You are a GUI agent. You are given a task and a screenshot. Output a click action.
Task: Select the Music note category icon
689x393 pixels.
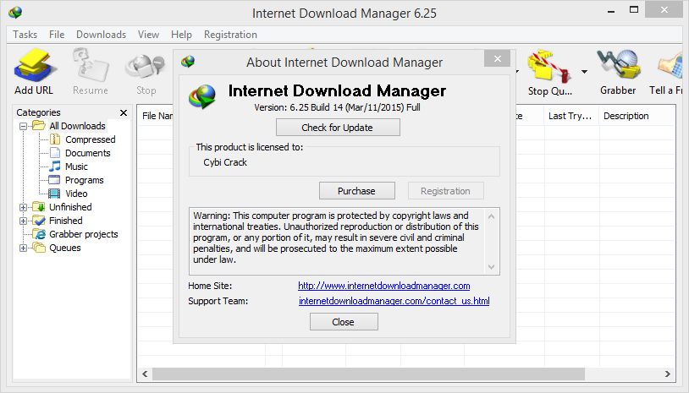[x=55, y=166]
